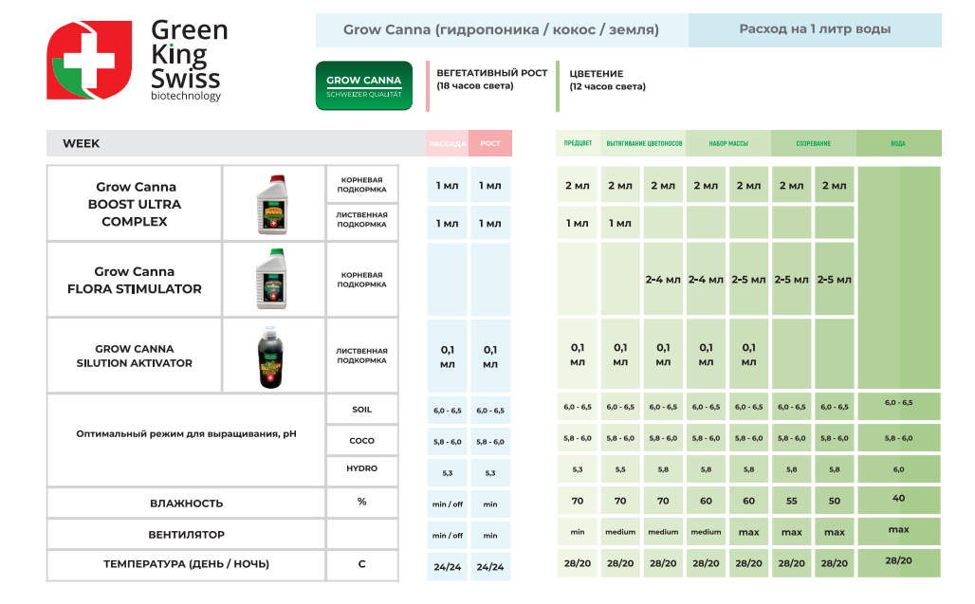Click humidity 'min / off' in РАССАДА column
The height and width of the screenshot is (604, 975).
[447, 503]
